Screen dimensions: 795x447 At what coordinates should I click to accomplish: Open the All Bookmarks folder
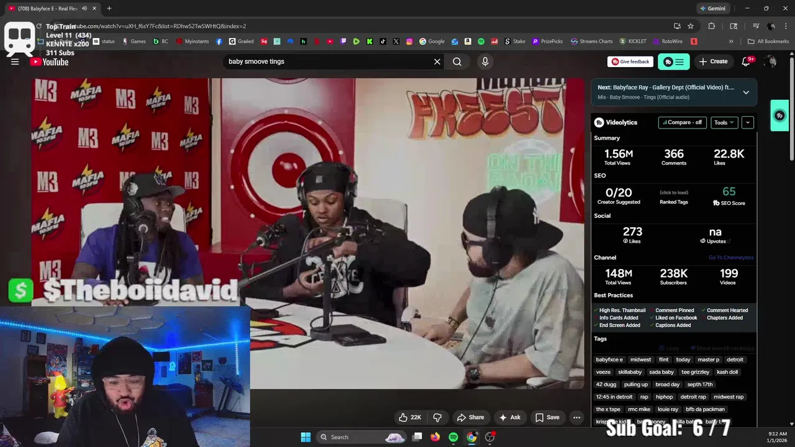click(768, 42)
